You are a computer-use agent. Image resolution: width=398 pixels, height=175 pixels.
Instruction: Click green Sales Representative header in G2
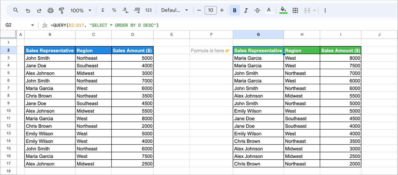click(x=258, y=50)
